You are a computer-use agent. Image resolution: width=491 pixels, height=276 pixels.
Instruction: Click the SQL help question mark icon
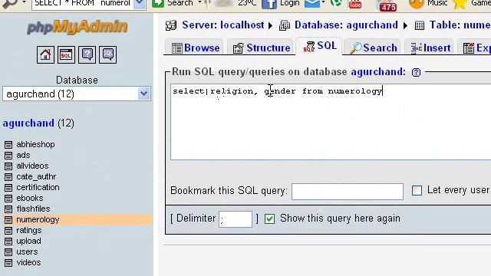pyautogui.click(x=416, y=73)
